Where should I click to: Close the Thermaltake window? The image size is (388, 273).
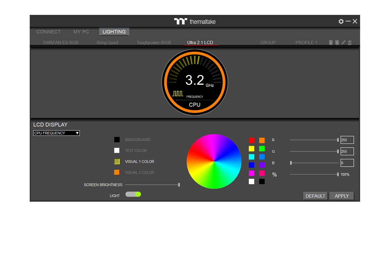coord(355,21)
